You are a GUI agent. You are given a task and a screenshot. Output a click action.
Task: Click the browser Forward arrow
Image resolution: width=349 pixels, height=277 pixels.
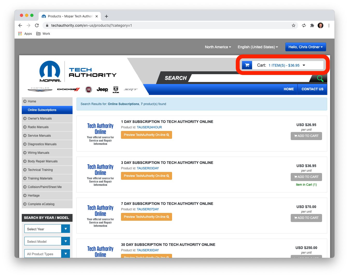[29, 25]
